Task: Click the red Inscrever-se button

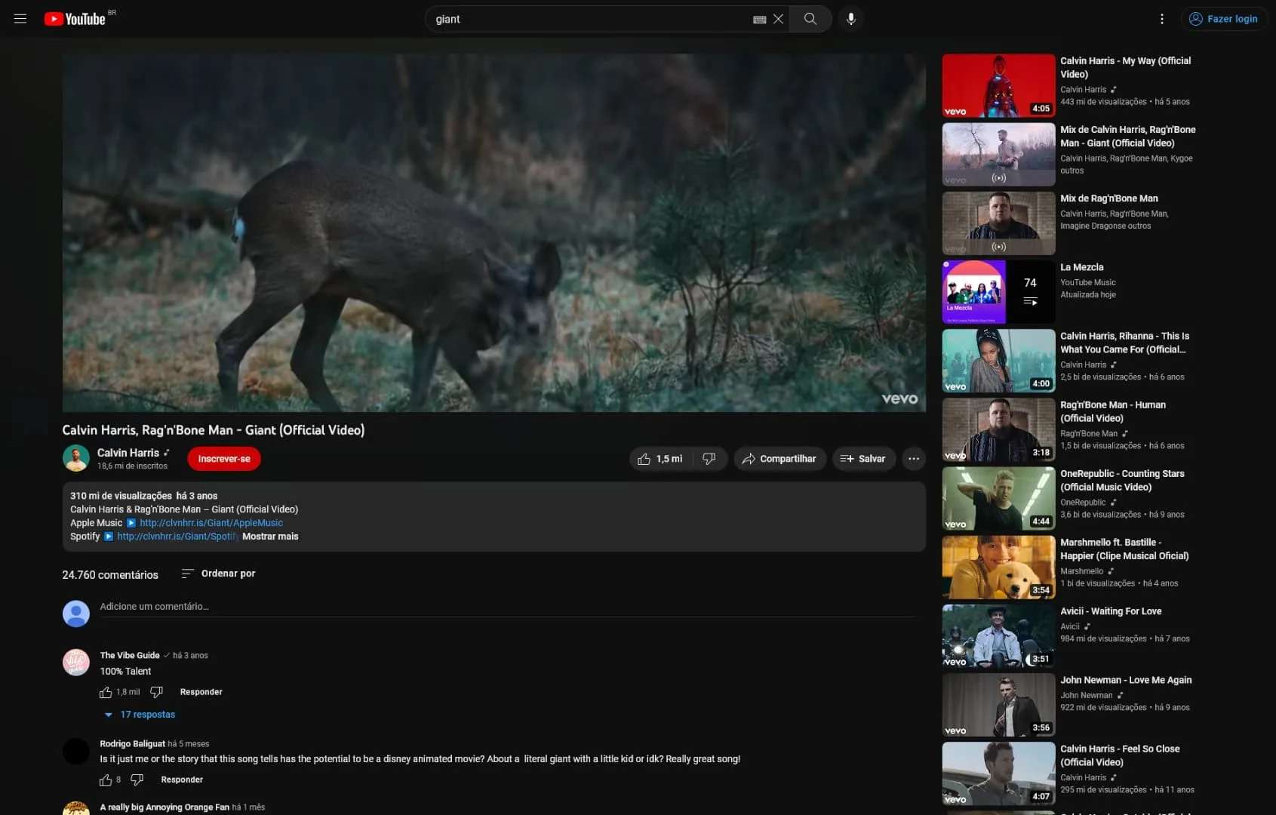Action: 223,459
